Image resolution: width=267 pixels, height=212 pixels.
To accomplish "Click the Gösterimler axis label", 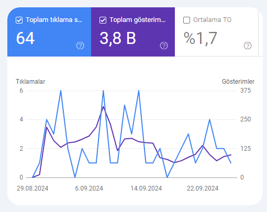I will (238, 82).
